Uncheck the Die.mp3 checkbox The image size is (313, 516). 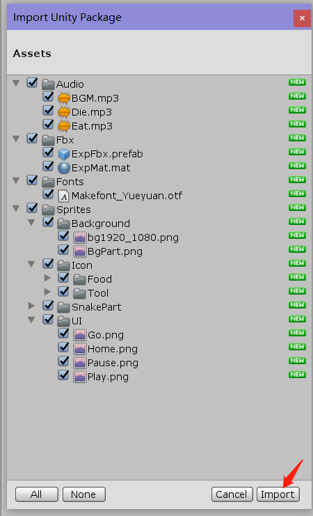[48, 110]
